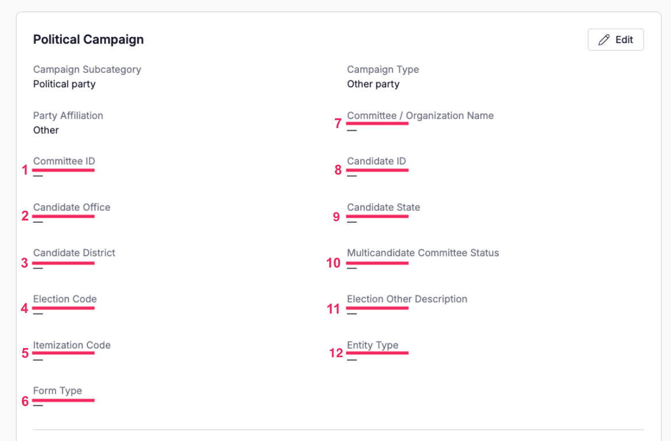
Task: Click the Entity Type label
Action: [373, 345]
